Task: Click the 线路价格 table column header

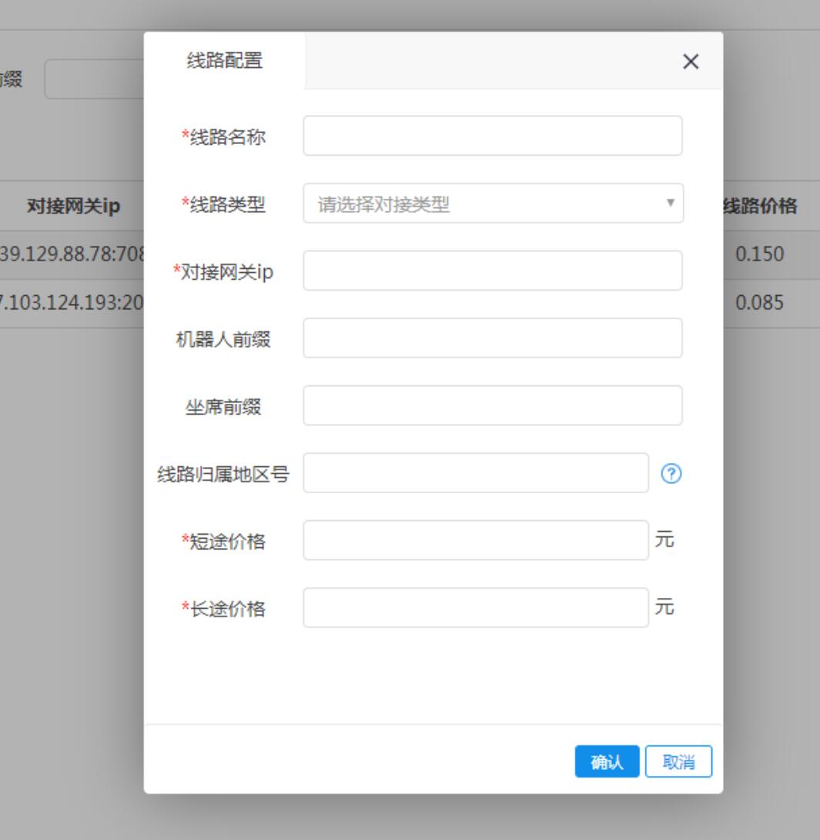Action: click(x=760, y=207)
